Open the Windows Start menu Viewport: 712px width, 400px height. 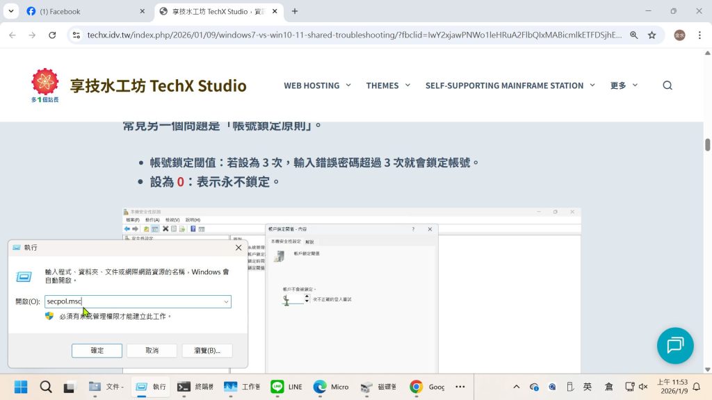click(21, 387)
